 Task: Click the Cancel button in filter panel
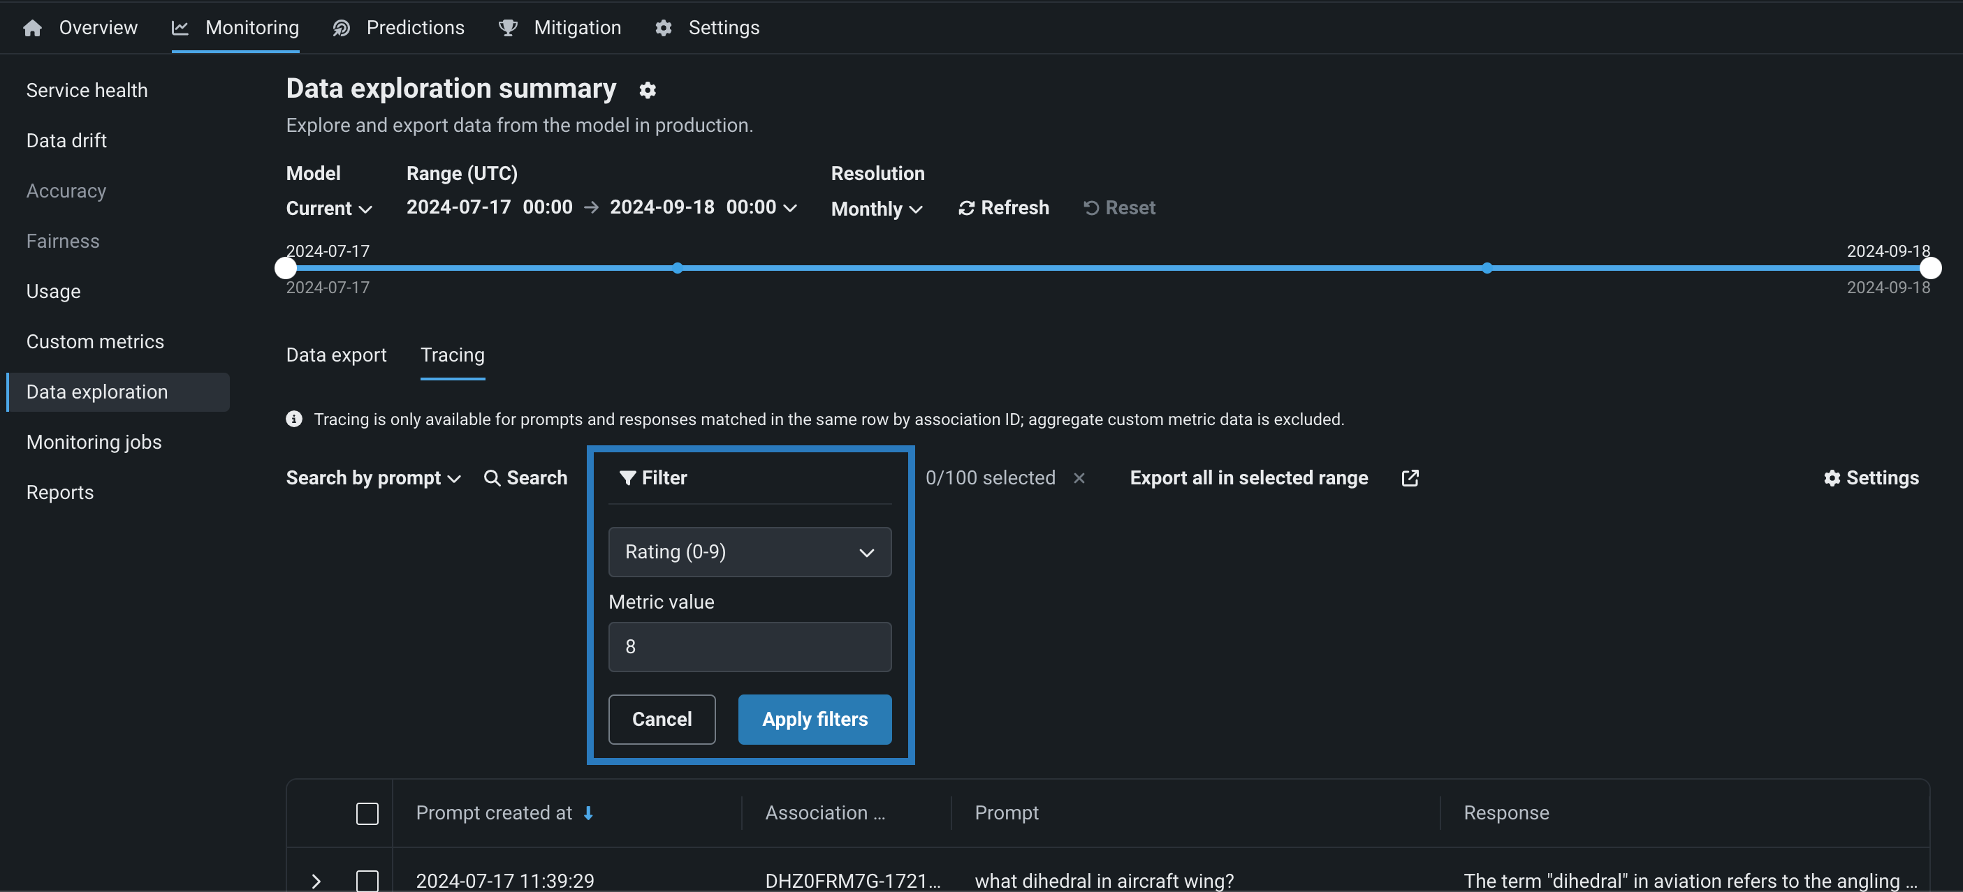(661, 718)
